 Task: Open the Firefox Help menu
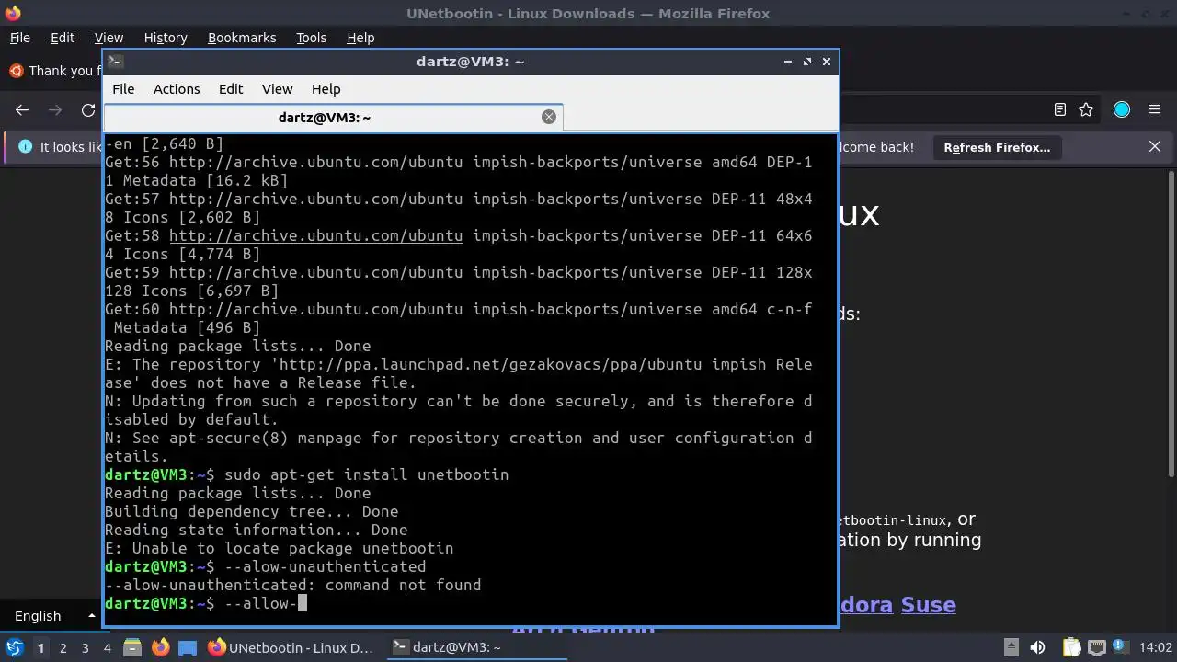point(360,38)
